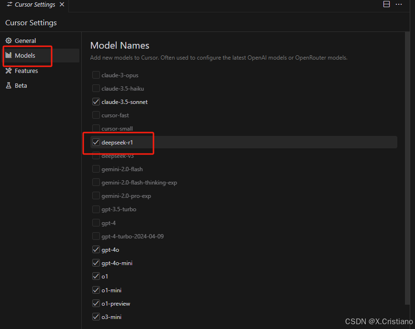
Task: Disable the claude-3.5-sonnet checkbox
Action: point(96,102)
